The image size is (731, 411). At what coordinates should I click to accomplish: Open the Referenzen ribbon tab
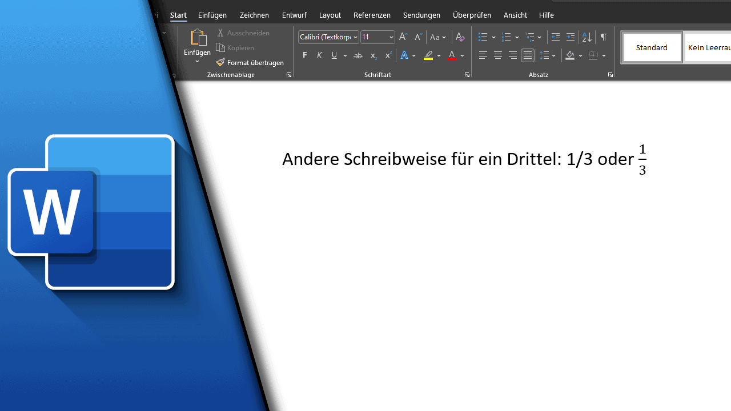(x=372, y=15)
